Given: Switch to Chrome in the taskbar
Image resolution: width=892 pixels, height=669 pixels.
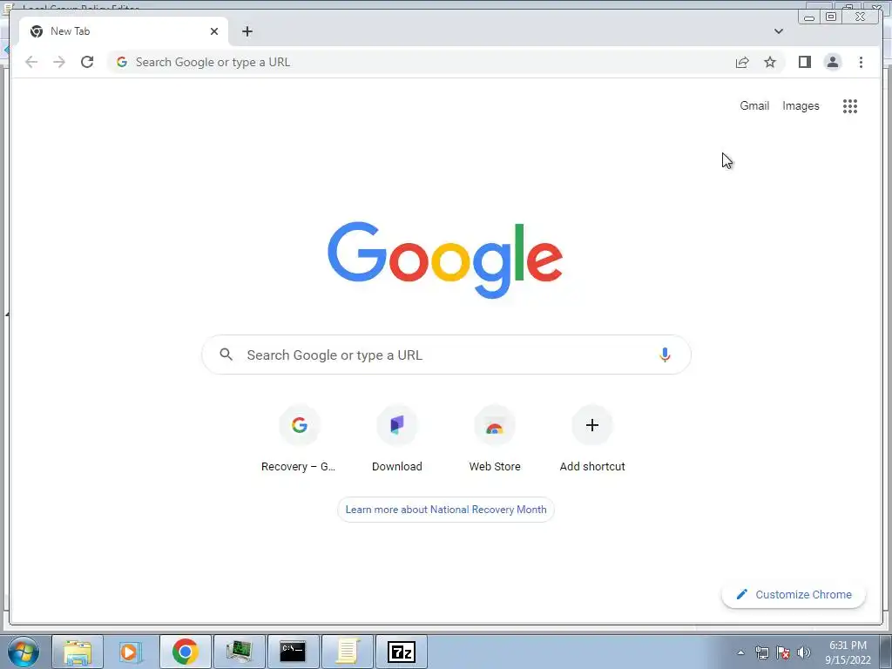Looking at the screenshot, I should pyautogui.click(x=185, y=652).
